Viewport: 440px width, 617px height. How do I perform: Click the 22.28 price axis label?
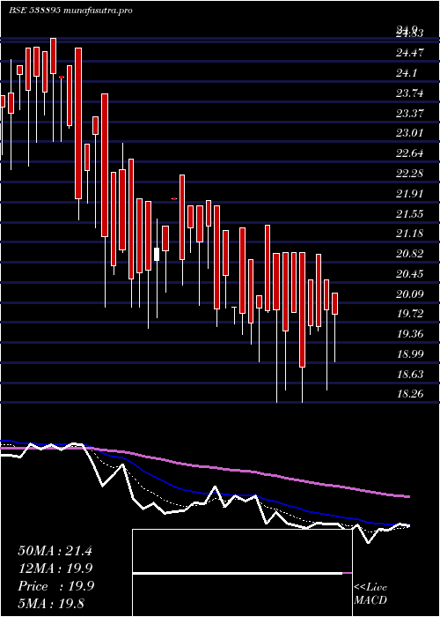coord(410,173)
